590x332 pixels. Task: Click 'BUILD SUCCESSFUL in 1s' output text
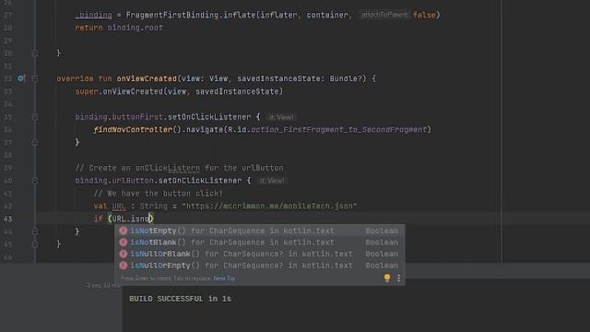pyautogui.click(x=181, y=299)
